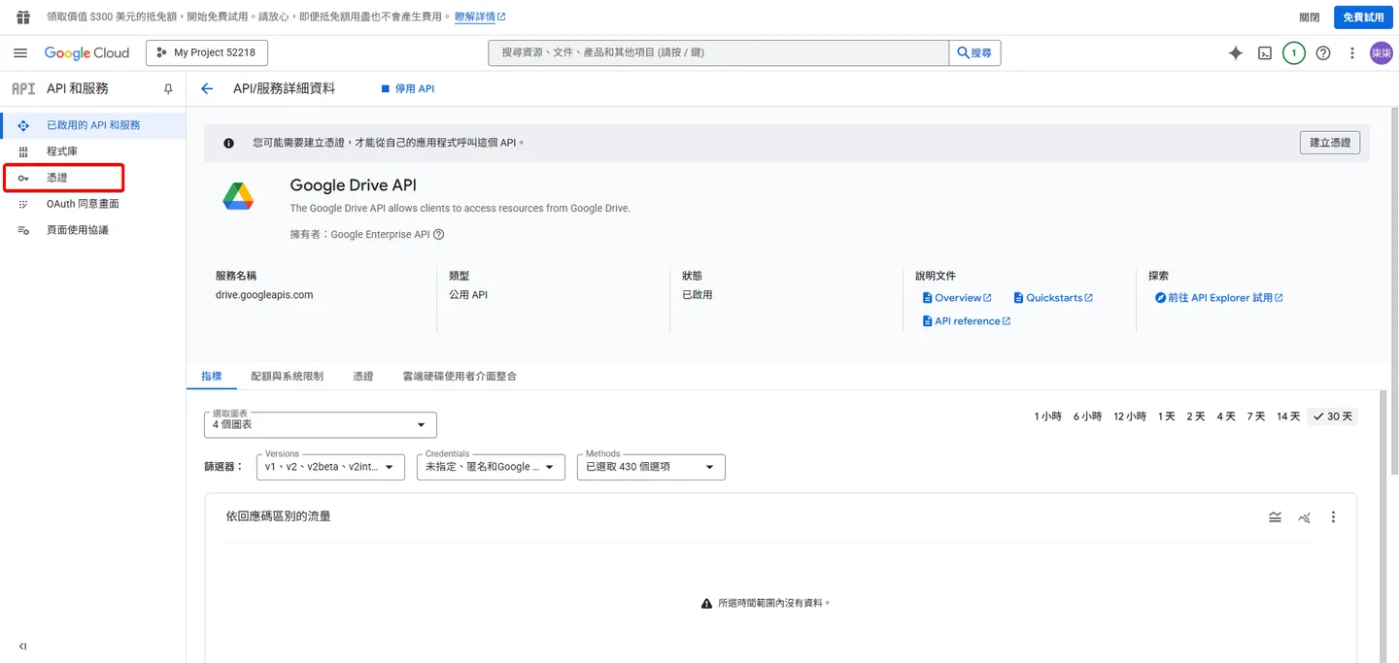Select the 4 天 time range
This screenshot has width=1399, height=663.
pos(1226,416)
